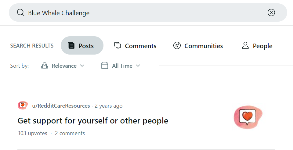The height and width of the screenshot is (150, 293).
Task: Click the search magnifier icon
Action: click(x=20, y=13)
